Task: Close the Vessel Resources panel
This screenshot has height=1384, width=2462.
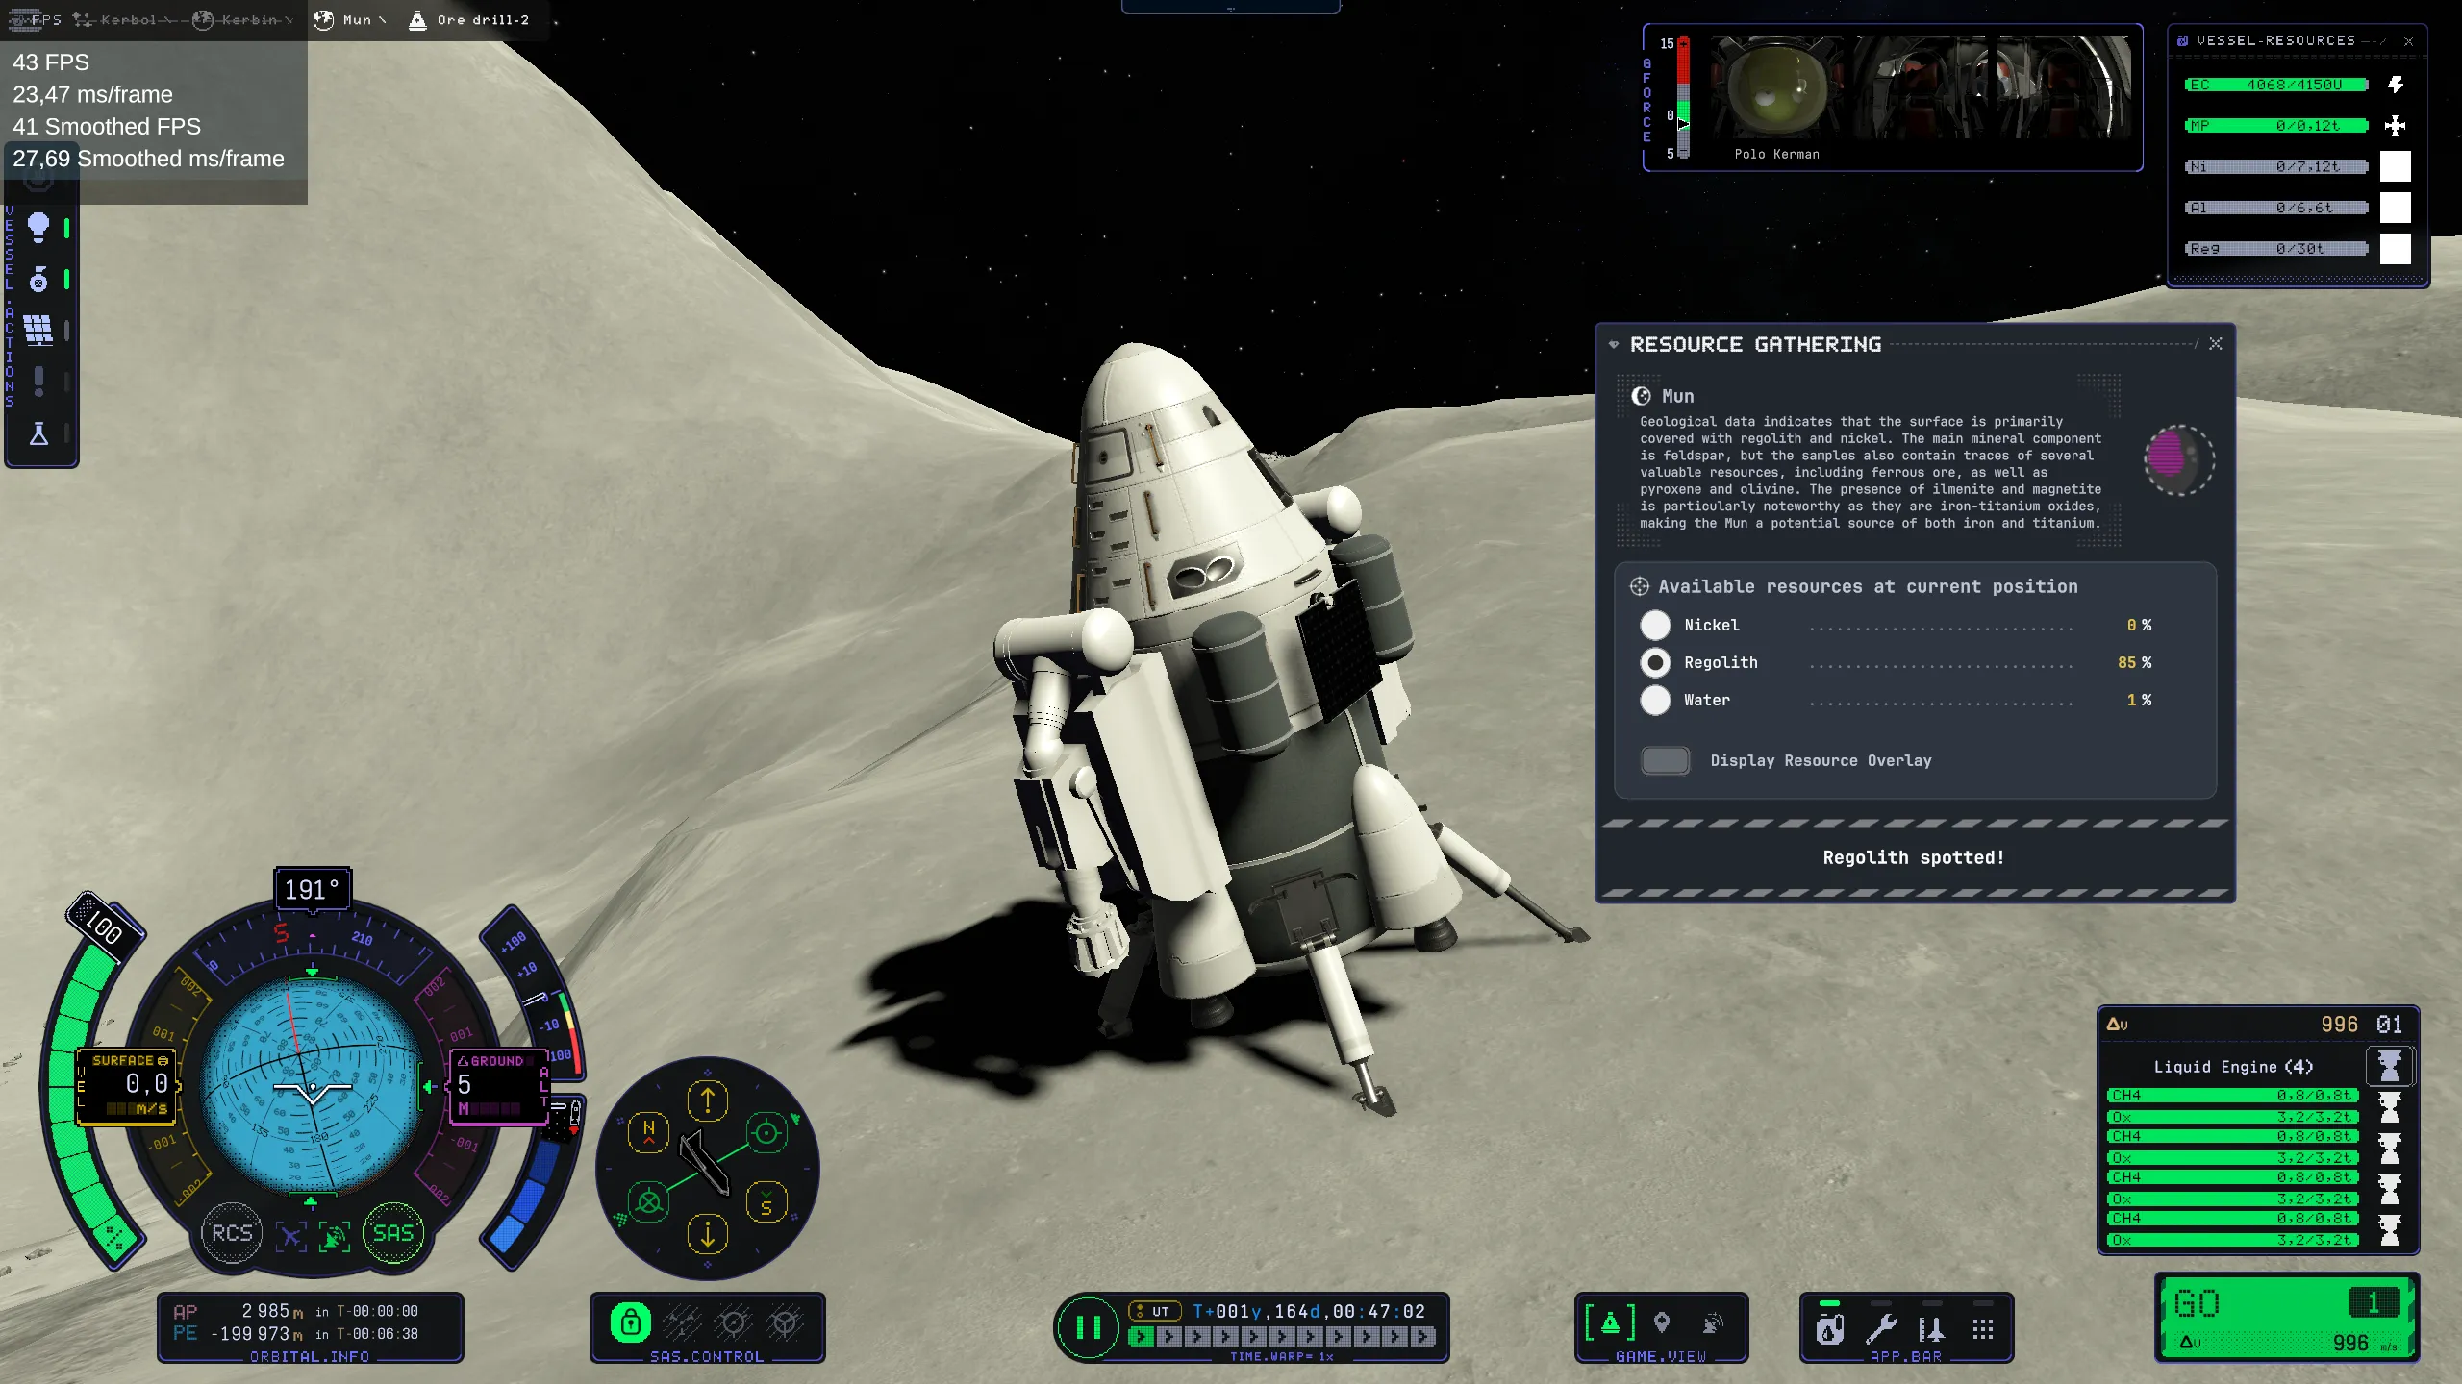Action: [x=2409, y=41]
